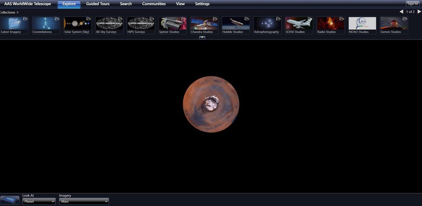Viewport: 422px width, 206px height.
Task: Expand the Imagery dropdown showing Mars
Action: pyautogui.click(x=84, y=201)
